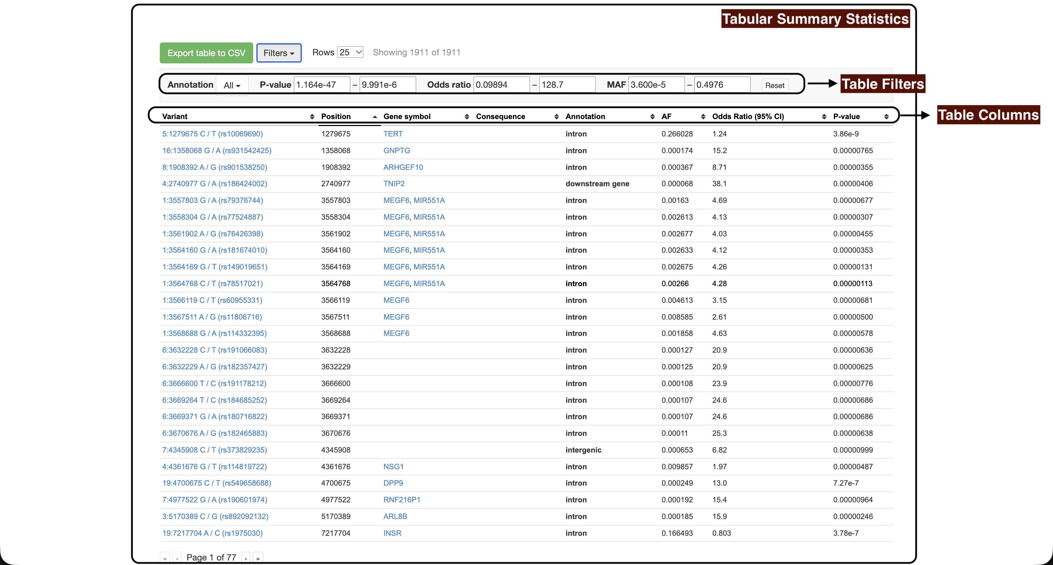Screen dimensions: 1053x565
Task: Open the ARL8B gene link
Action: 395,516
